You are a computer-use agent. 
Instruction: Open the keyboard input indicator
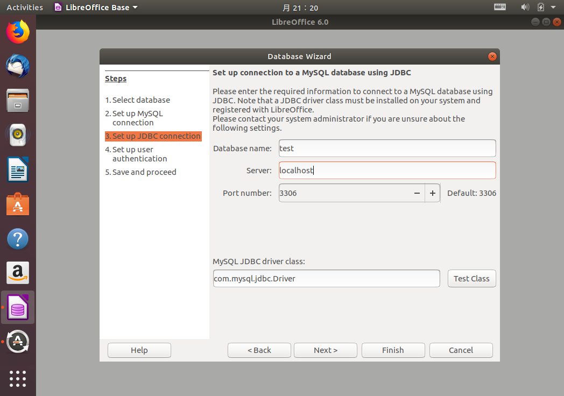499,7
